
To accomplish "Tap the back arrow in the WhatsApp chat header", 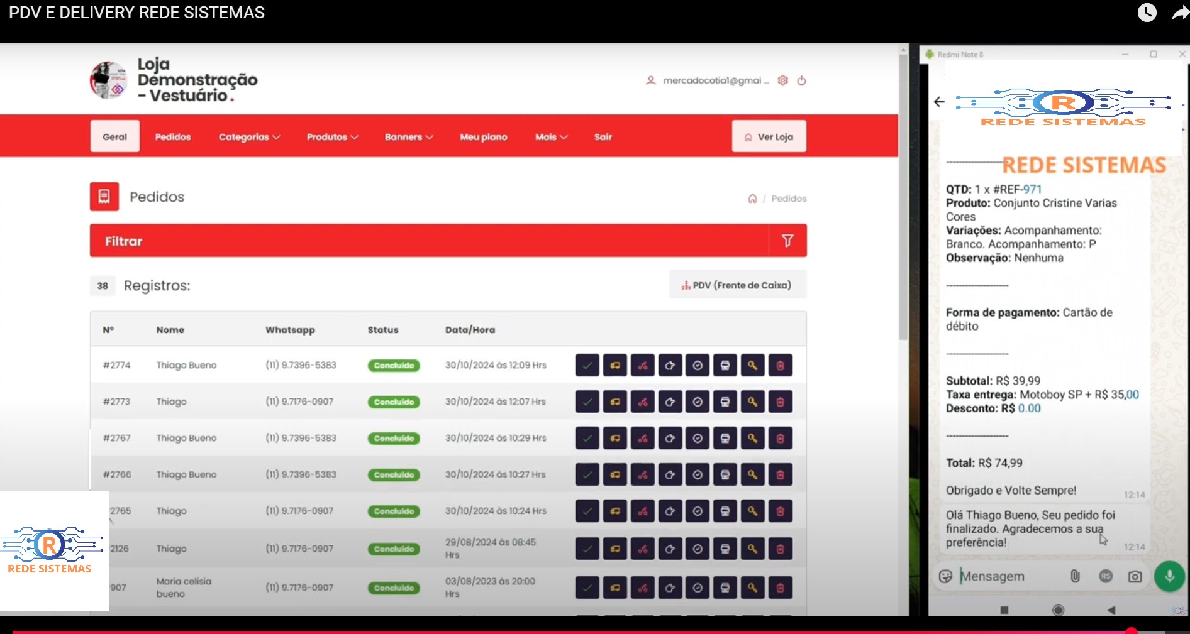I will (939, 102).
